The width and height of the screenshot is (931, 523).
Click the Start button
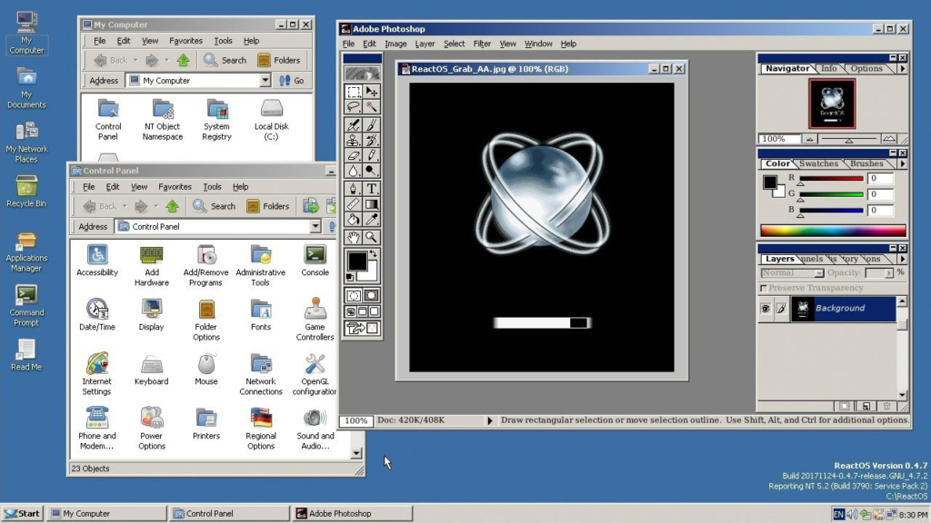pyautogui.click(x=23, y=513)
